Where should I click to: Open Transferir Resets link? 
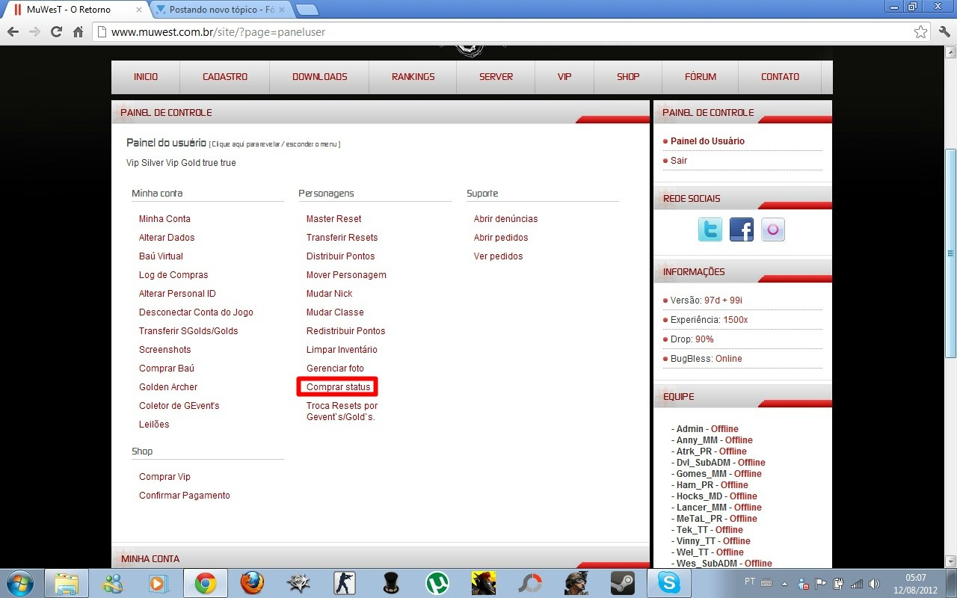click(x=342, y=238)
